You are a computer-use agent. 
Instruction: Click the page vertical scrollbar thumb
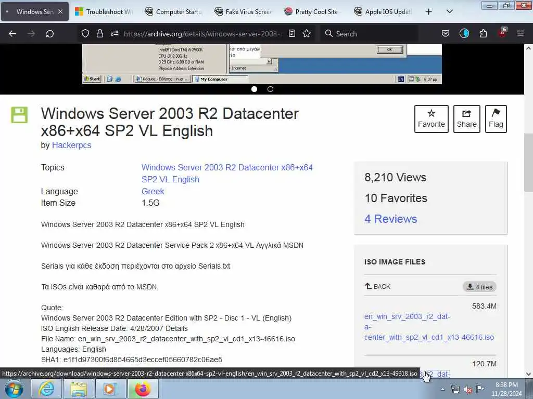(x=528, y=163)
